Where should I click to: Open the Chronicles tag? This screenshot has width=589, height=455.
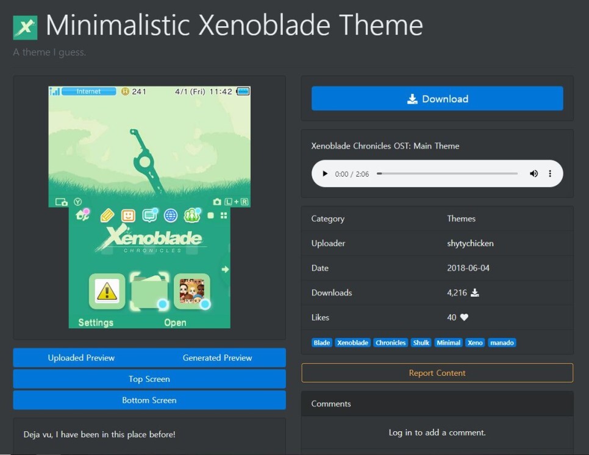(391, 342)
